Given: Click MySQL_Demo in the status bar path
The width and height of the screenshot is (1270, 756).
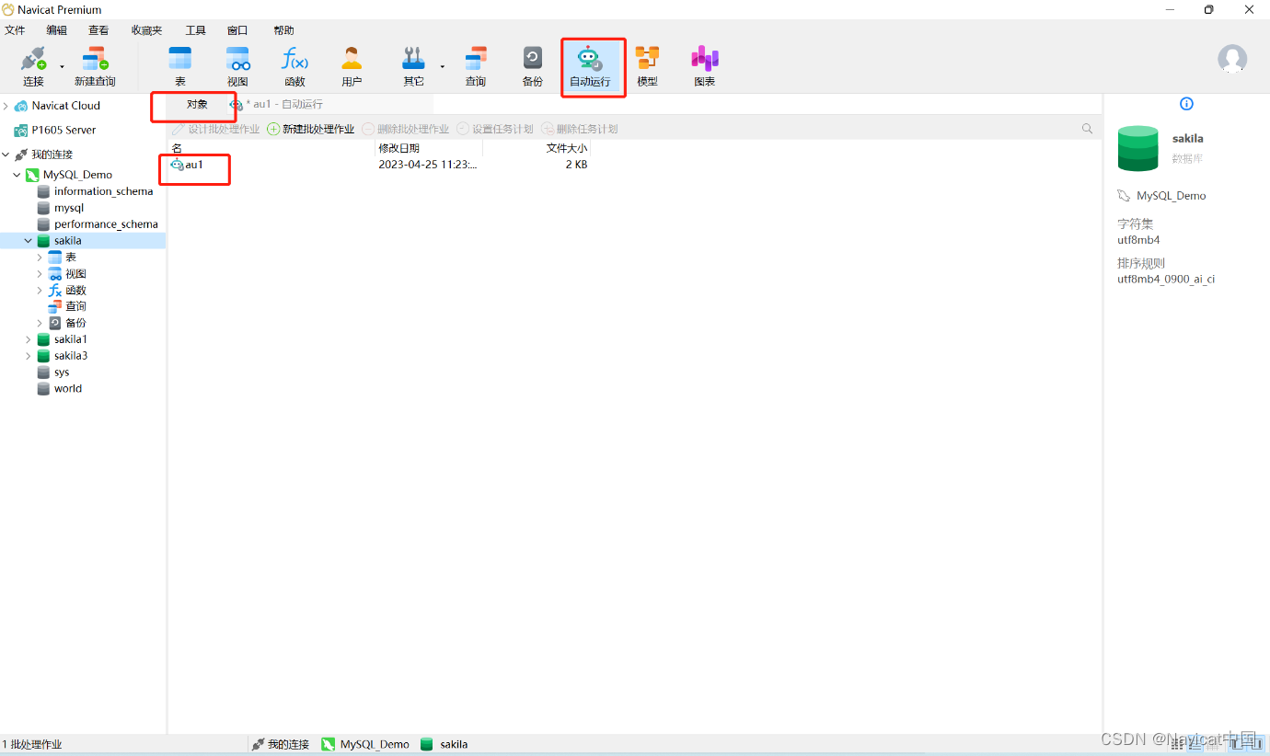Looking at the screenshot, I should click(x=375, y=744).
